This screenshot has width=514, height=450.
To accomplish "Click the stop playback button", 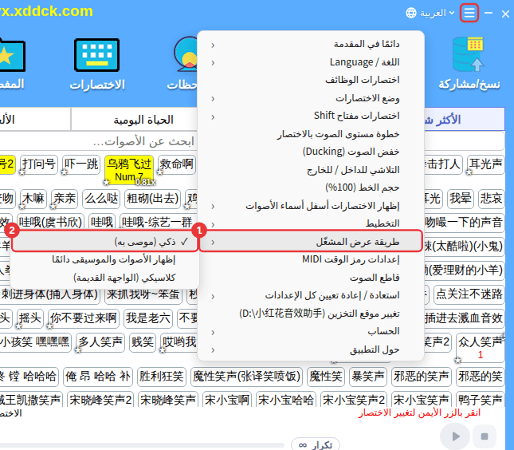I will click(x=485, y=436).
